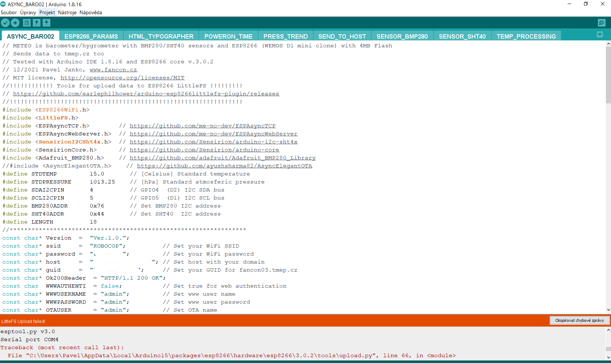Screen dimensions: 611x363
Task: Select the SENSOR_BMP280 tab
Action: coord(402,36)
